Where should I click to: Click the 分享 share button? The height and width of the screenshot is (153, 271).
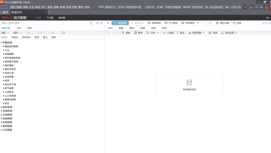pyautogui.click(x=208, y=23)
